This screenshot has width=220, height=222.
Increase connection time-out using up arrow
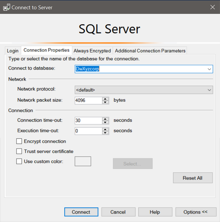[x=106, y=119]
